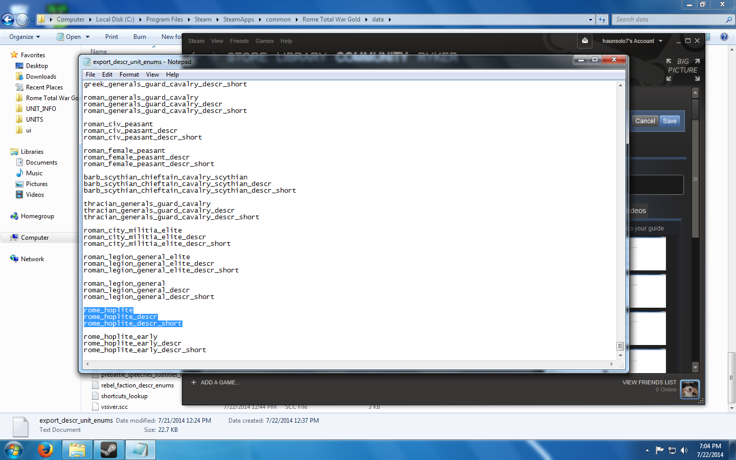Launch Firefox from the taskbar
Viewport: 736px width, 460px height.
(45, 450)
